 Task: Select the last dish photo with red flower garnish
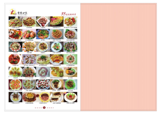click(x=70, y=97)
